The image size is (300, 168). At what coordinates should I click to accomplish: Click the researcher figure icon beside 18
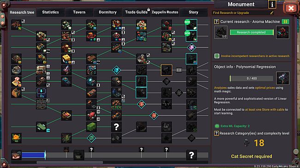[x=247, y=143]
